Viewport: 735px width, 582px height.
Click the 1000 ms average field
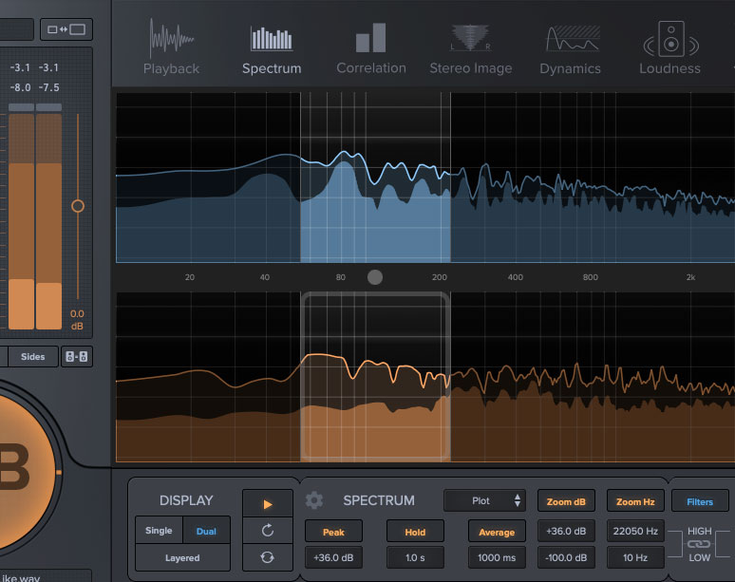coord(497,557)
